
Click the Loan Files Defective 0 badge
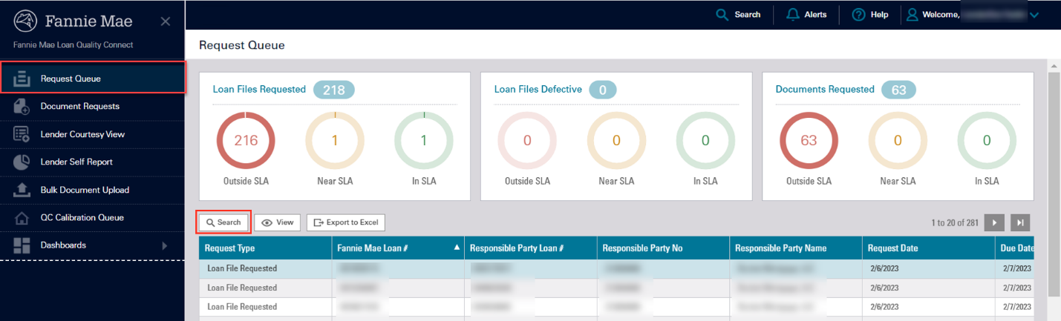[603, 90]
